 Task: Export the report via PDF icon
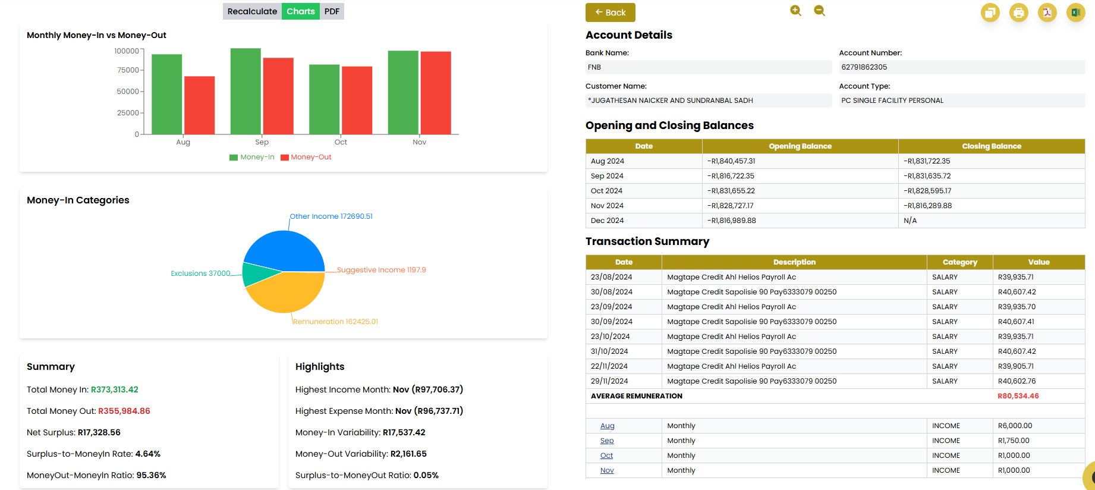pos(1047,12)
